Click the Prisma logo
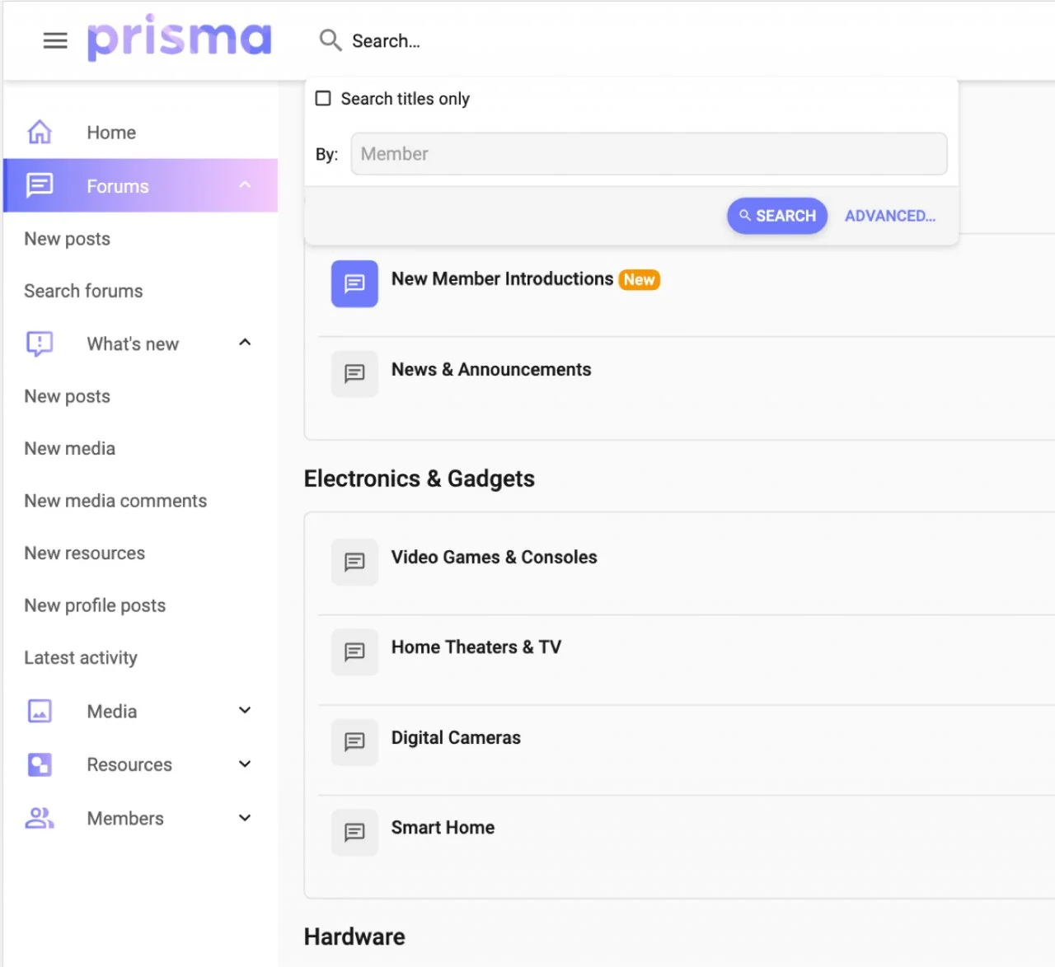The width and height of the screenshot is (1055, 967). point(179,39)
